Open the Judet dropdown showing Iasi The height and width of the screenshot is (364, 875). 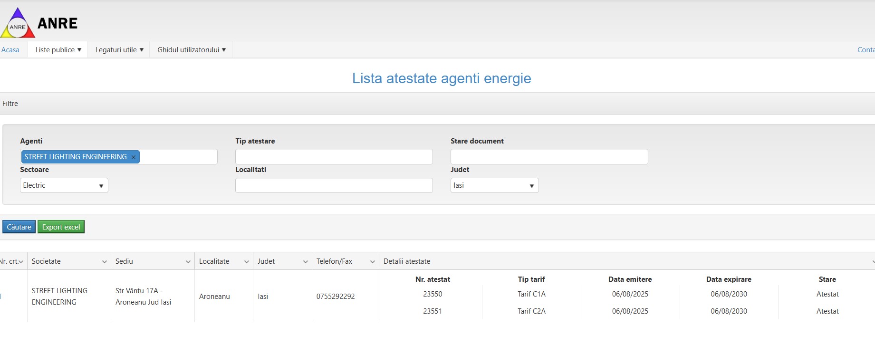click(494, 185)
